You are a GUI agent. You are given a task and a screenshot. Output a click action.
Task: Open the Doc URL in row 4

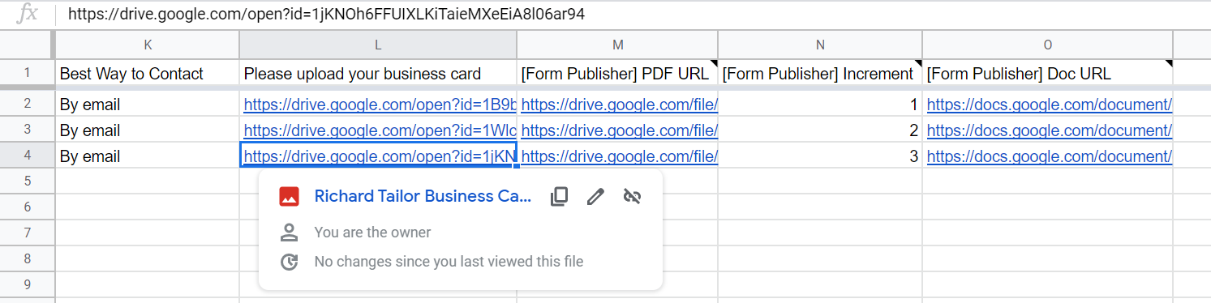(1050, 156)
